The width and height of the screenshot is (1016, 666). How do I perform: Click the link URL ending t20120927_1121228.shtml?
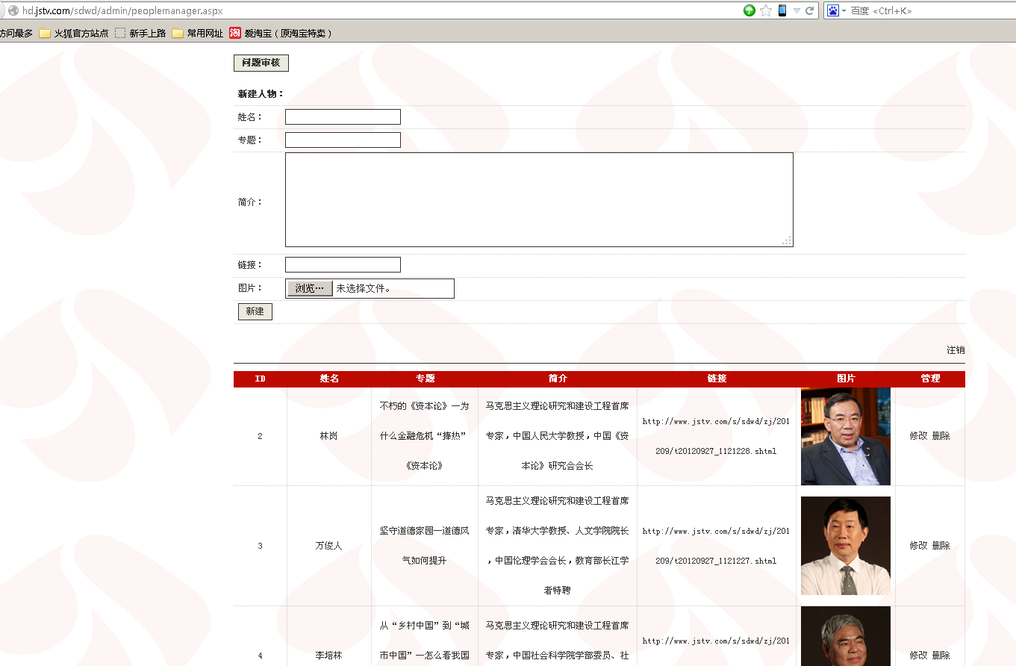tap(716, 436)
